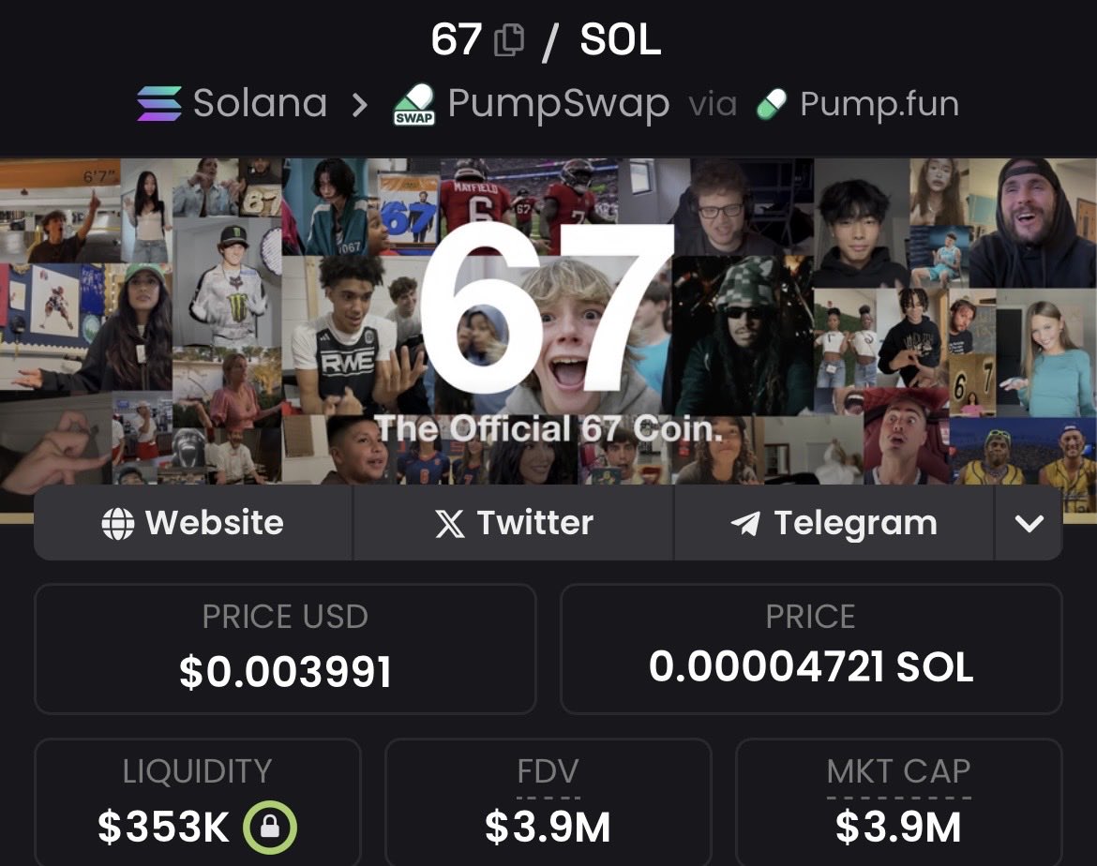The image size is (1097, 866).
Task: Select the Solana chain label
Action: [261, 103]
